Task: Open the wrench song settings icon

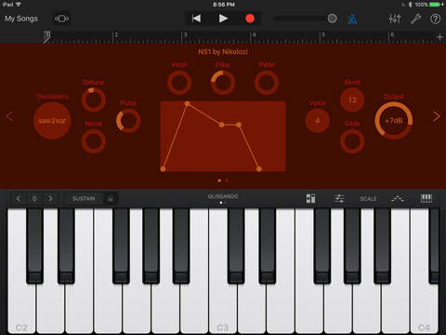Action: 415,19
